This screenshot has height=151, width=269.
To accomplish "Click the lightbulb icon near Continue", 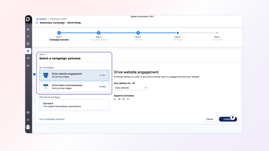I will [x=232, y=117].
